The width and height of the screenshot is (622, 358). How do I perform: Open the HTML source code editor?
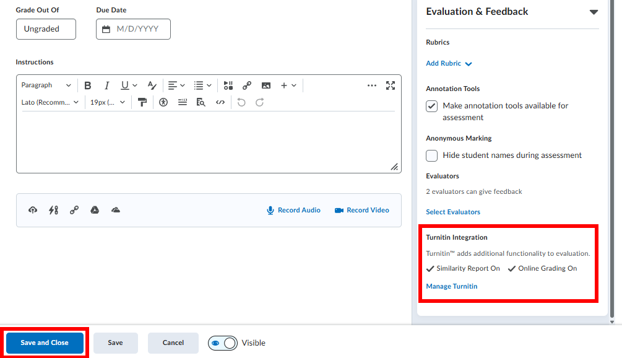click(220, 102)
